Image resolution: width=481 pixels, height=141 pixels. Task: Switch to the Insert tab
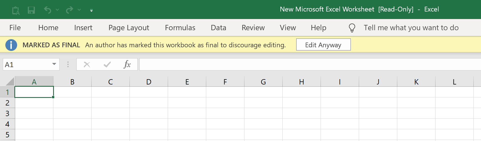83,28
